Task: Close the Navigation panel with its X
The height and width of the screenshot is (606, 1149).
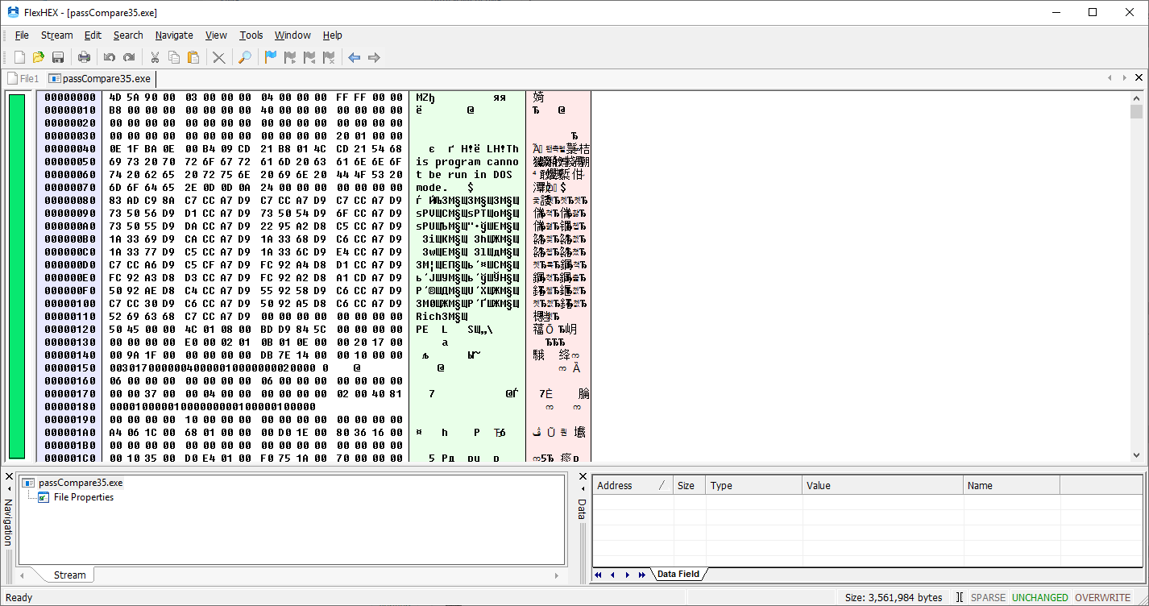Action: pyautogui.click(x=9, y=477)
